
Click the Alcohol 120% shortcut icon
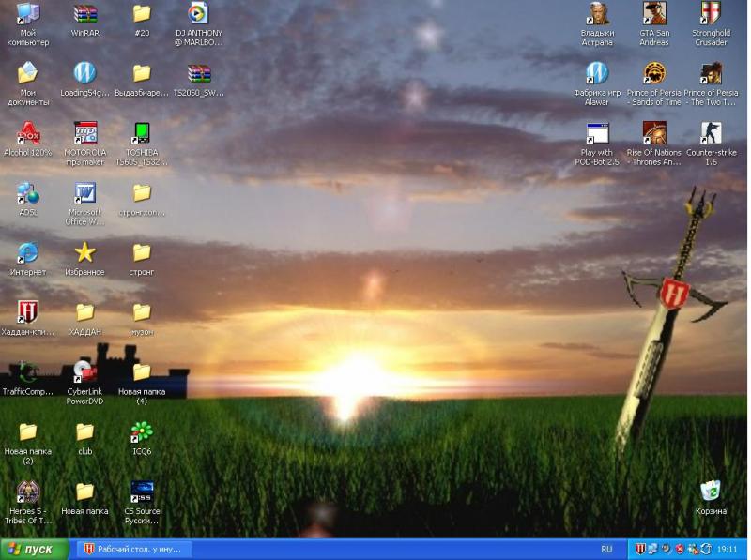[28, 133]
